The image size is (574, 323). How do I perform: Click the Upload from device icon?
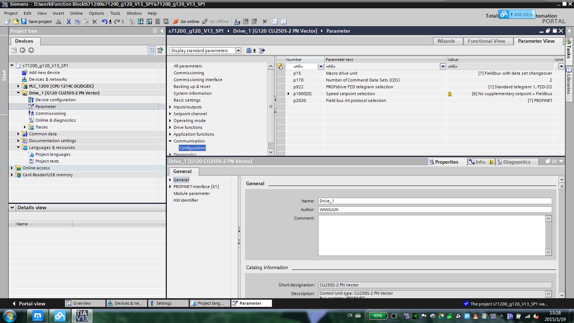[149, 22]
